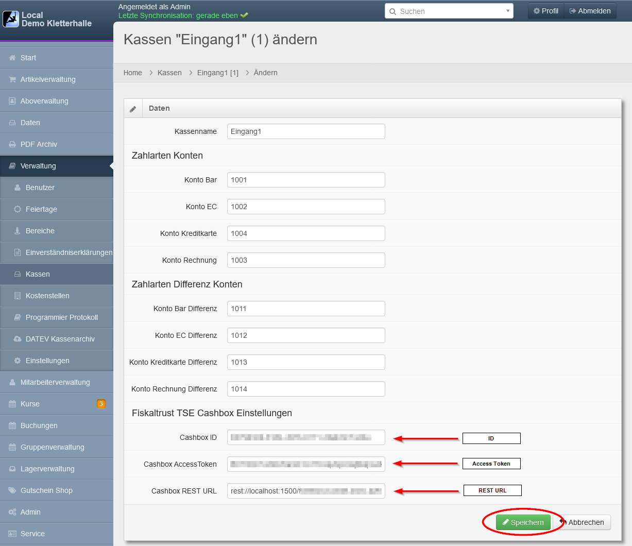Open the Suchen dropdown arrow
Viewport: 632px width, 546px height.
point(507,11)
